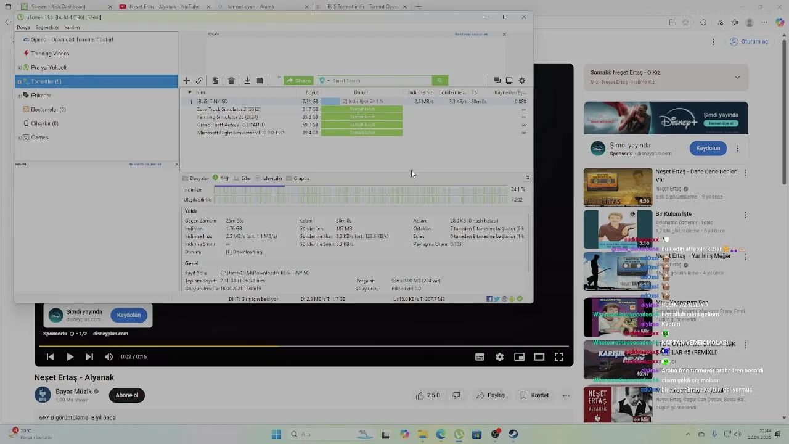Open the Seçenekler menu in uTorrent
The image size is (789, 444).
(47, 28)
